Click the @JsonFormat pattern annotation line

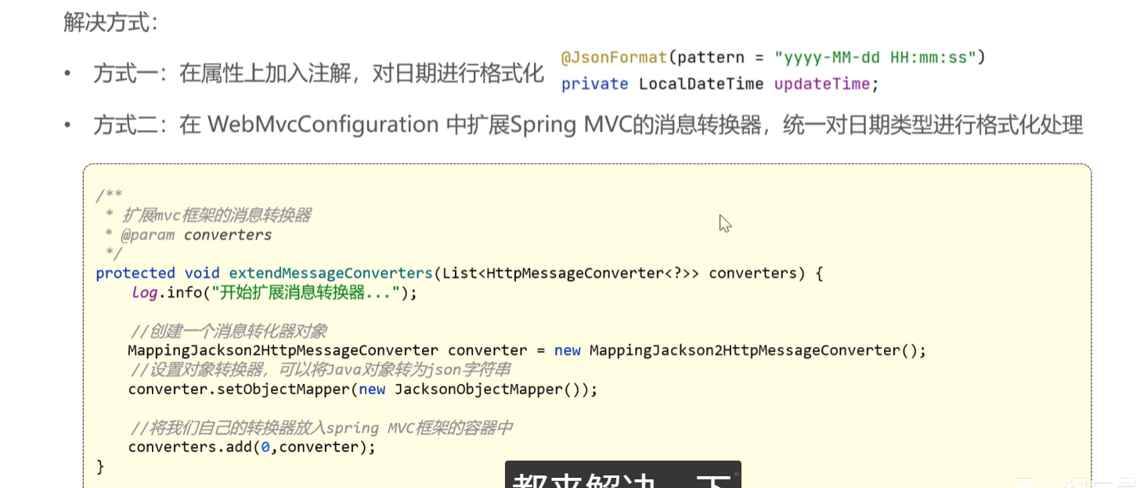click(774, 57)
